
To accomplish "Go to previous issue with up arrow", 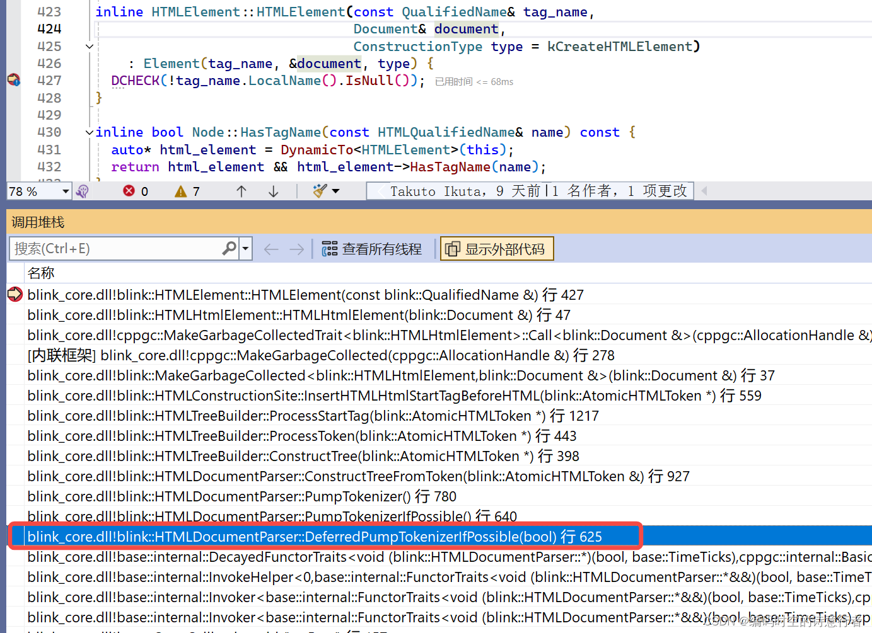I will (241, 191).
